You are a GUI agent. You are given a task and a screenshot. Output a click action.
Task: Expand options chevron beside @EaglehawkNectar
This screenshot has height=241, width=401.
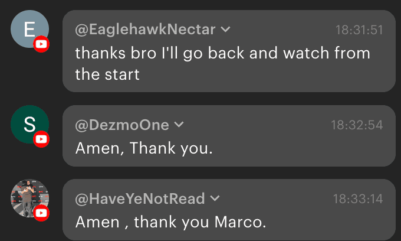point(225,30)
